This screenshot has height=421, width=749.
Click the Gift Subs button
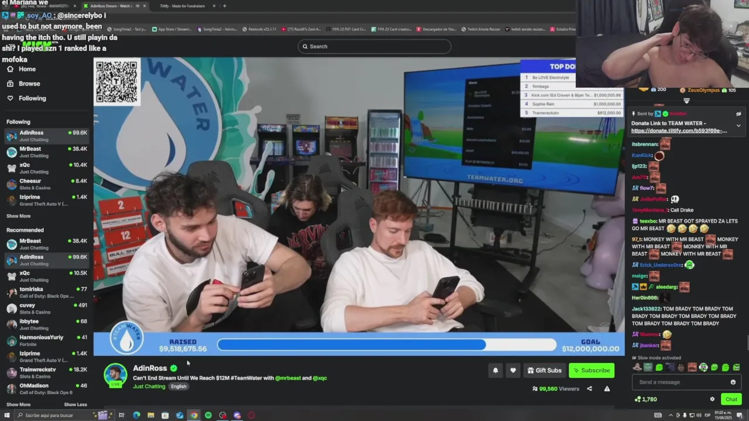coord(544,370)
